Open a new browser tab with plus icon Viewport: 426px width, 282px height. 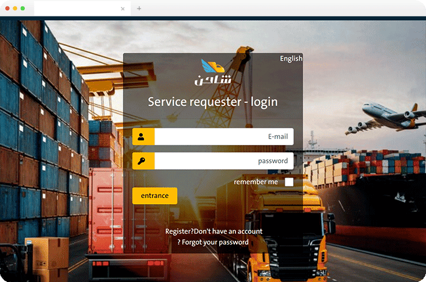[139, 9]
